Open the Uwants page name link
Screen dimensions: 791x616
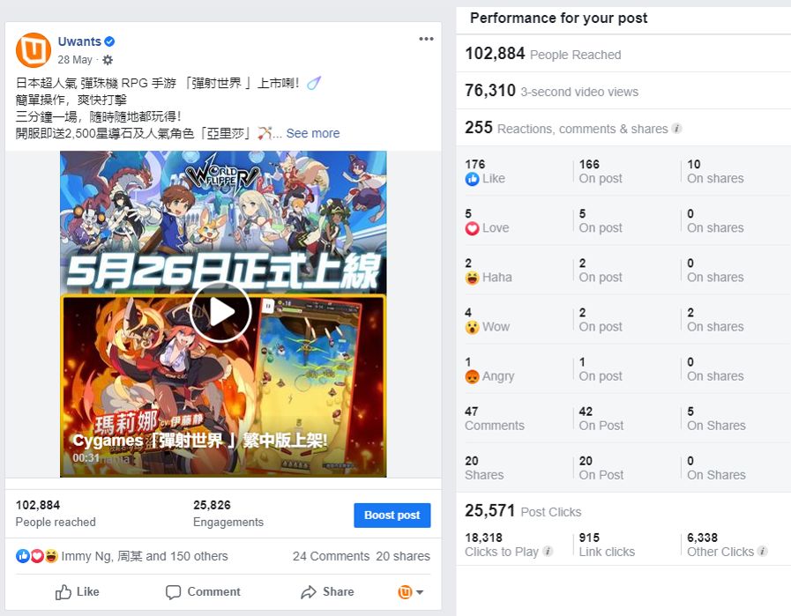pyautogui.click(x=79, y=41)
